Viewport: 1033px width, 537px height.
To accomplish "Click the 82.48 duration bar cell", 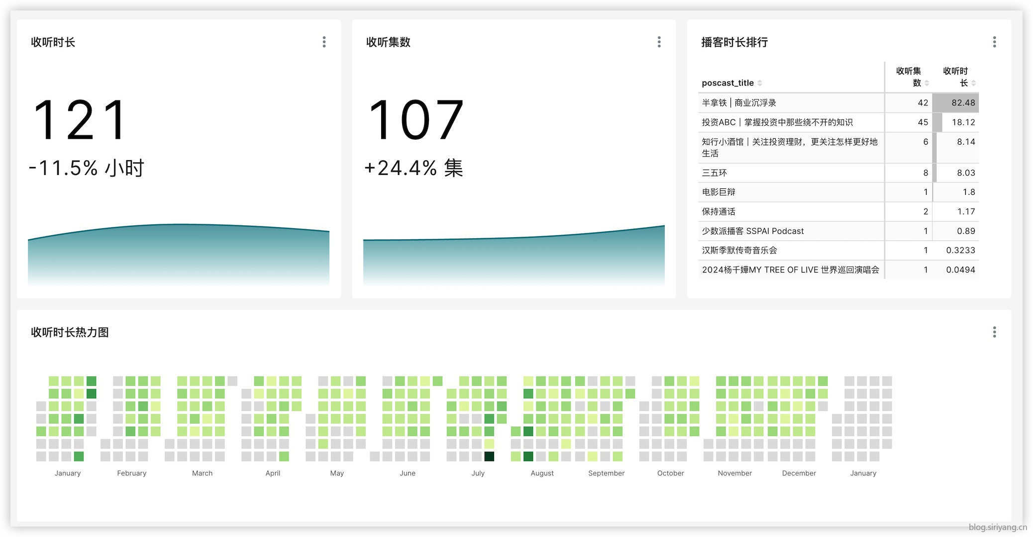I will coord(955,103).
